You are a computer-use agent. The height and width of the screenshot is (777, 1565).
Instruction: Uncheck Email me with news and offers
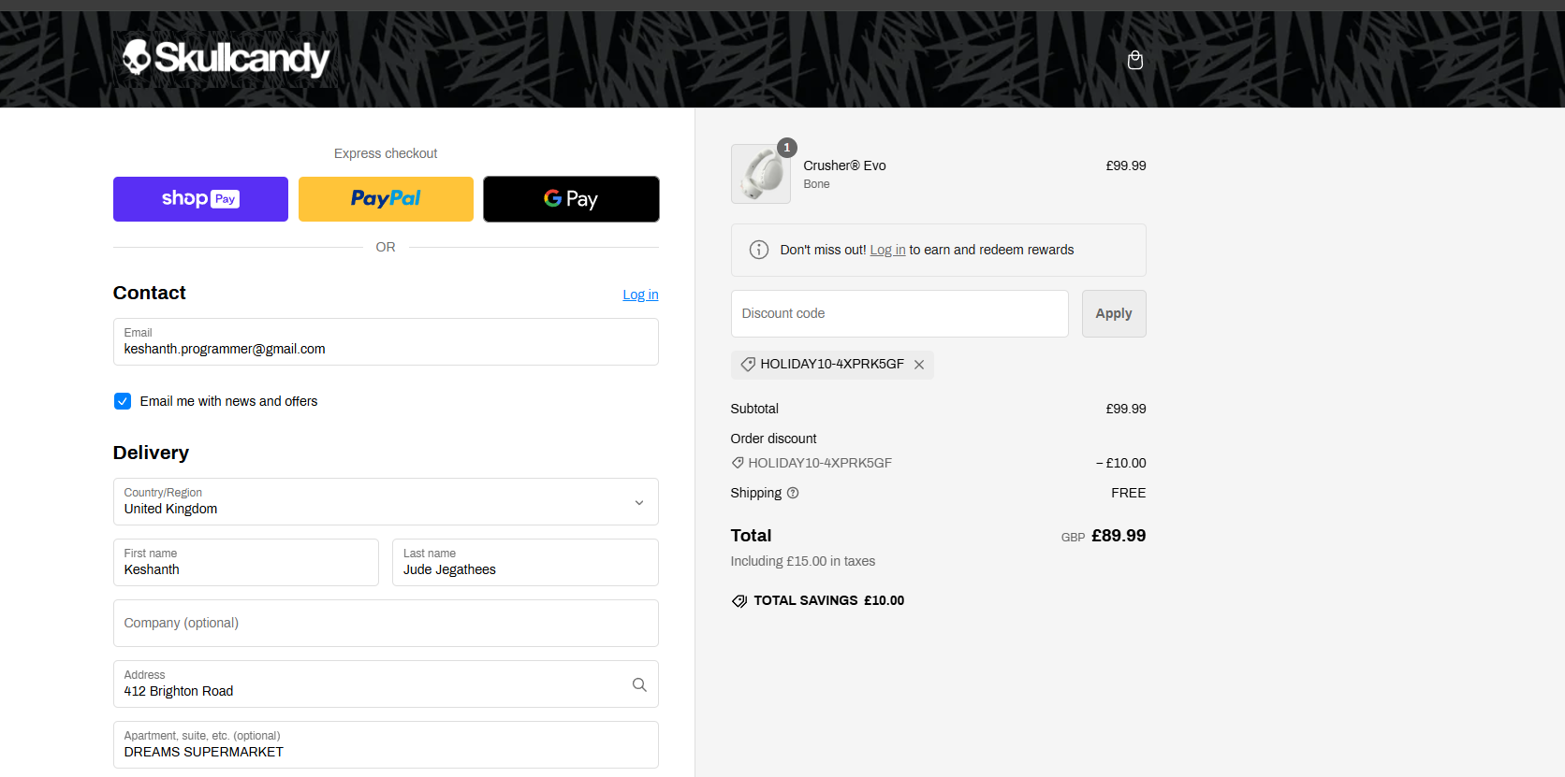(123, 401)
